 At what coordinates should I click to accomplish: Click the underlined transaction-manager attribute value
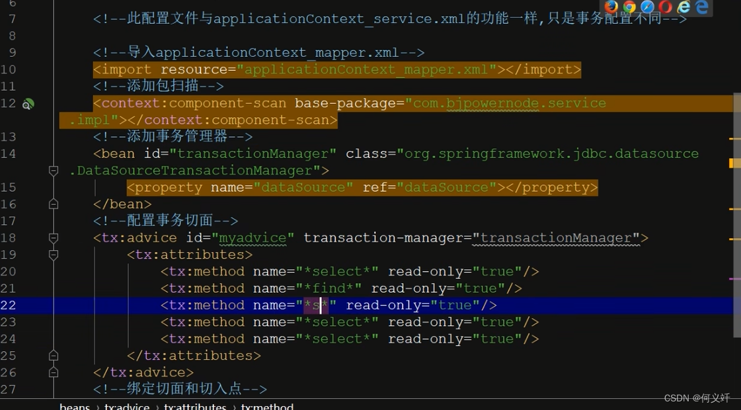pyautogui.click(x=556, y=238)
